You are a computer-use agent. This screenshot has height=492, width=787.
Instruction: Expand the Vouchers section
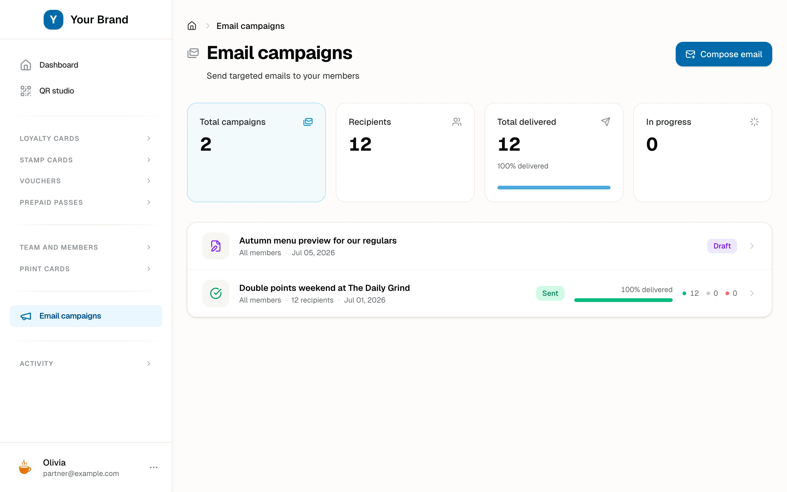tap(86, 181)
